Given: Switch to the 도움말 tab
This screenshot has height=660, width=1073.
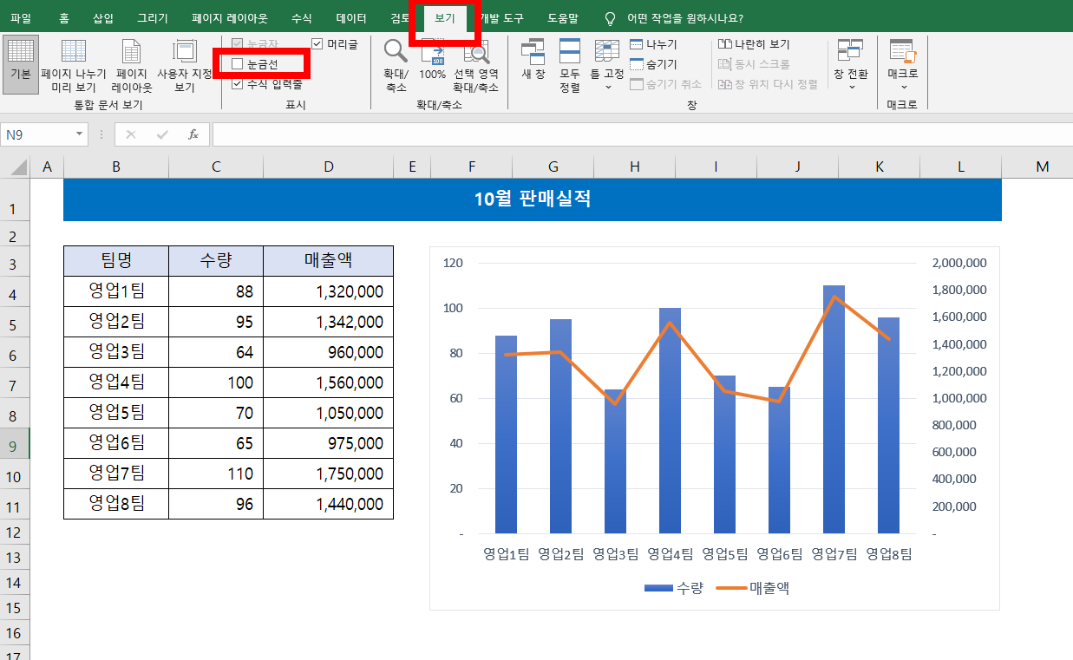Looking at the screenshot, I should (563, 18).
